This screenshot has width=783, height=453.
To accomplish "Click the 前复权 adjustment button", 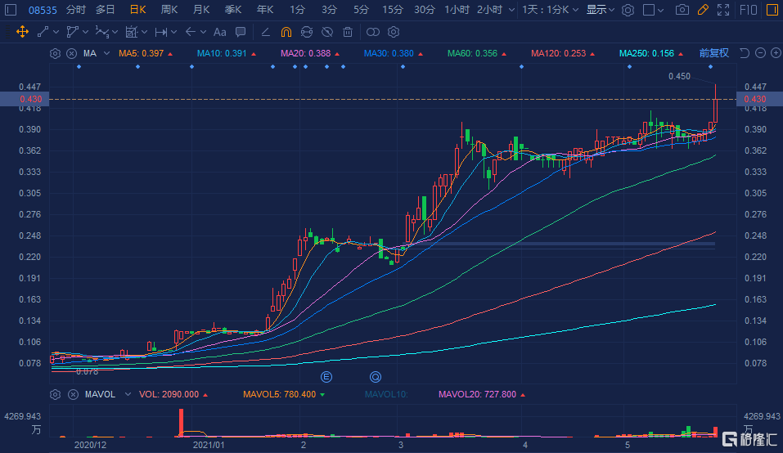I will coord(713,53).
